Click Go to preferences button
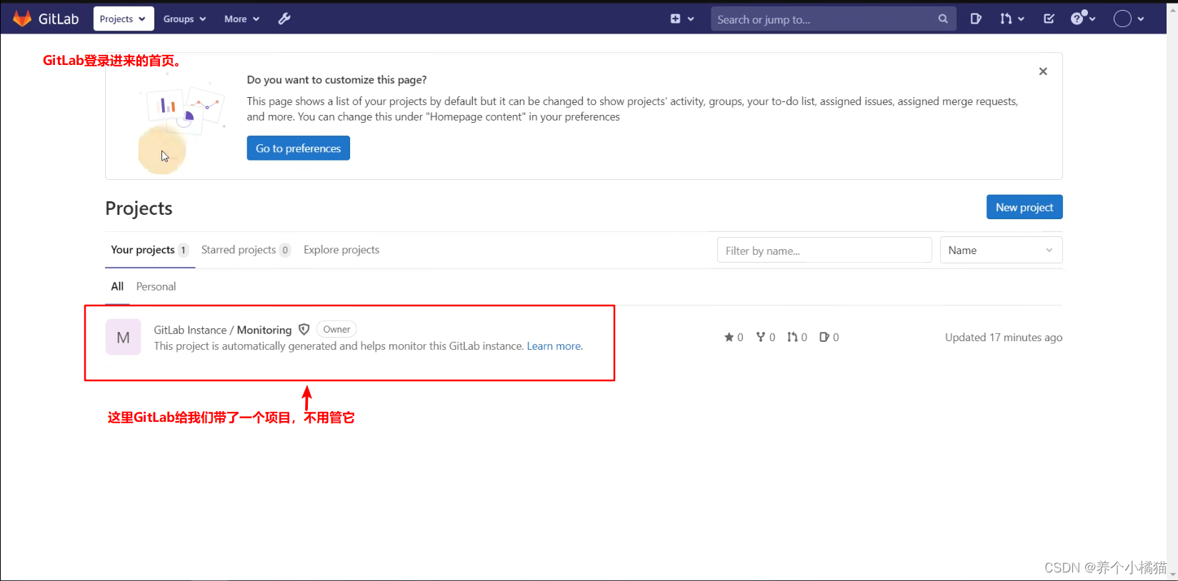 pyautogui.click(x=299, y=148)
